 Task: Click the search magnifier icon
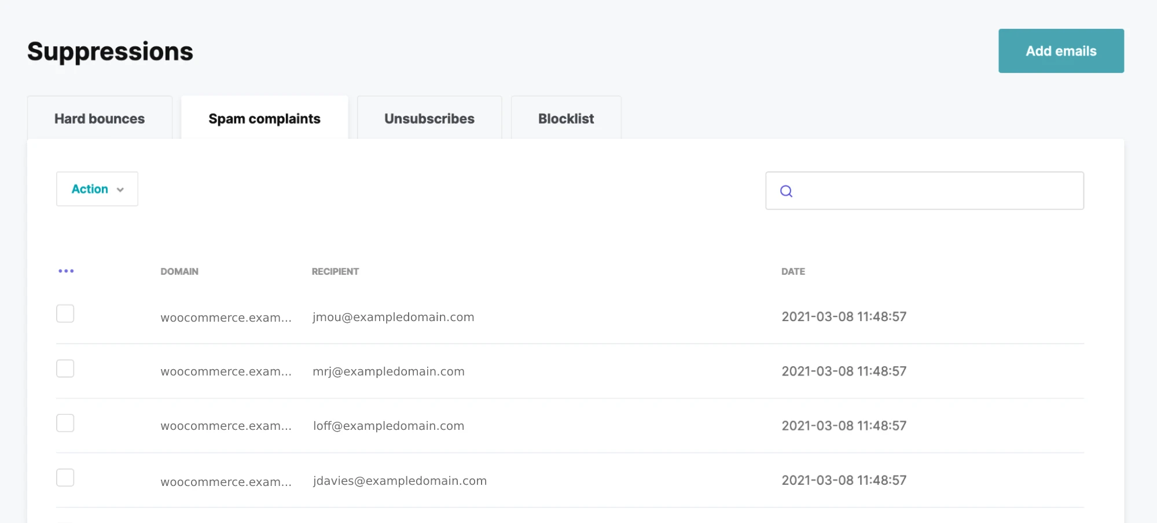(x=785, y=191)
